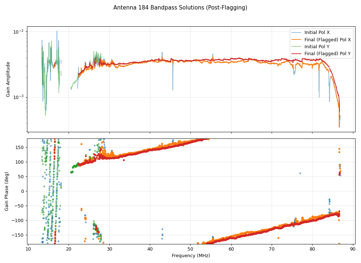Click the isolated orange phase point near 72 MHz

pos(278,238)
